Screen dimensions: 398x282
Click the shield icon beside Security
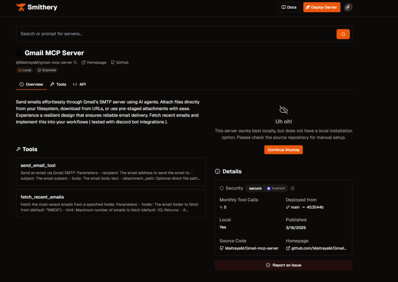[x=221, y=188]
